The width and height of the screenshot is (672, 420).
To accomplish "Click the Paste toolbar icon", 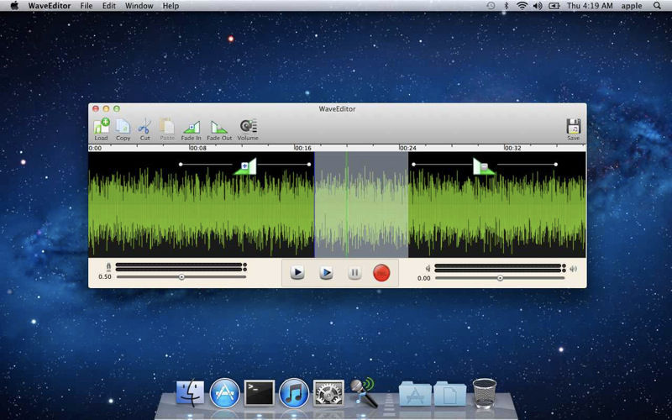I will pos(167,130).
